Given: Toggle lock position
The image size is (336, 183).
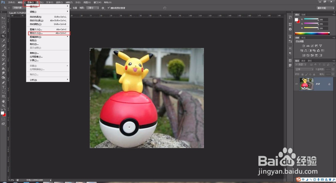Looking at the screenshot, I should pos(310,74).
